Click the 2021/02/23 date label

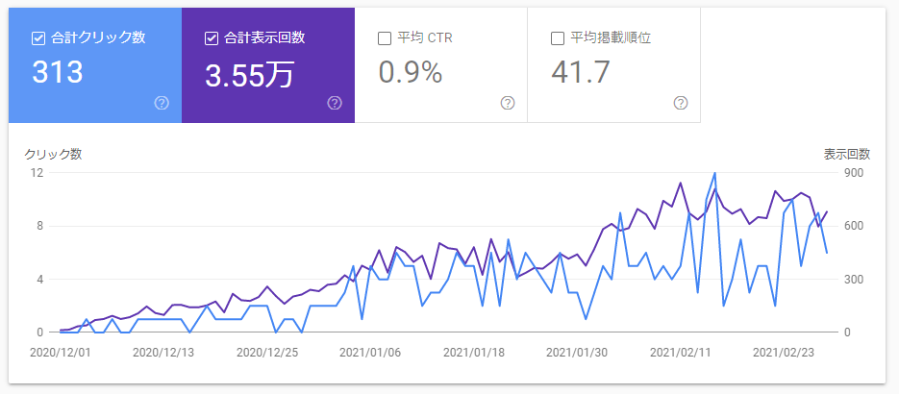784,352
